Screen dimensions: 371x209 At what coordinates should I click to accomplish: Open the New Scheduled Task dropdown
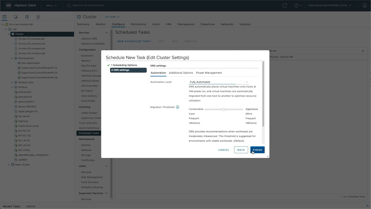[x=135, y=41]
